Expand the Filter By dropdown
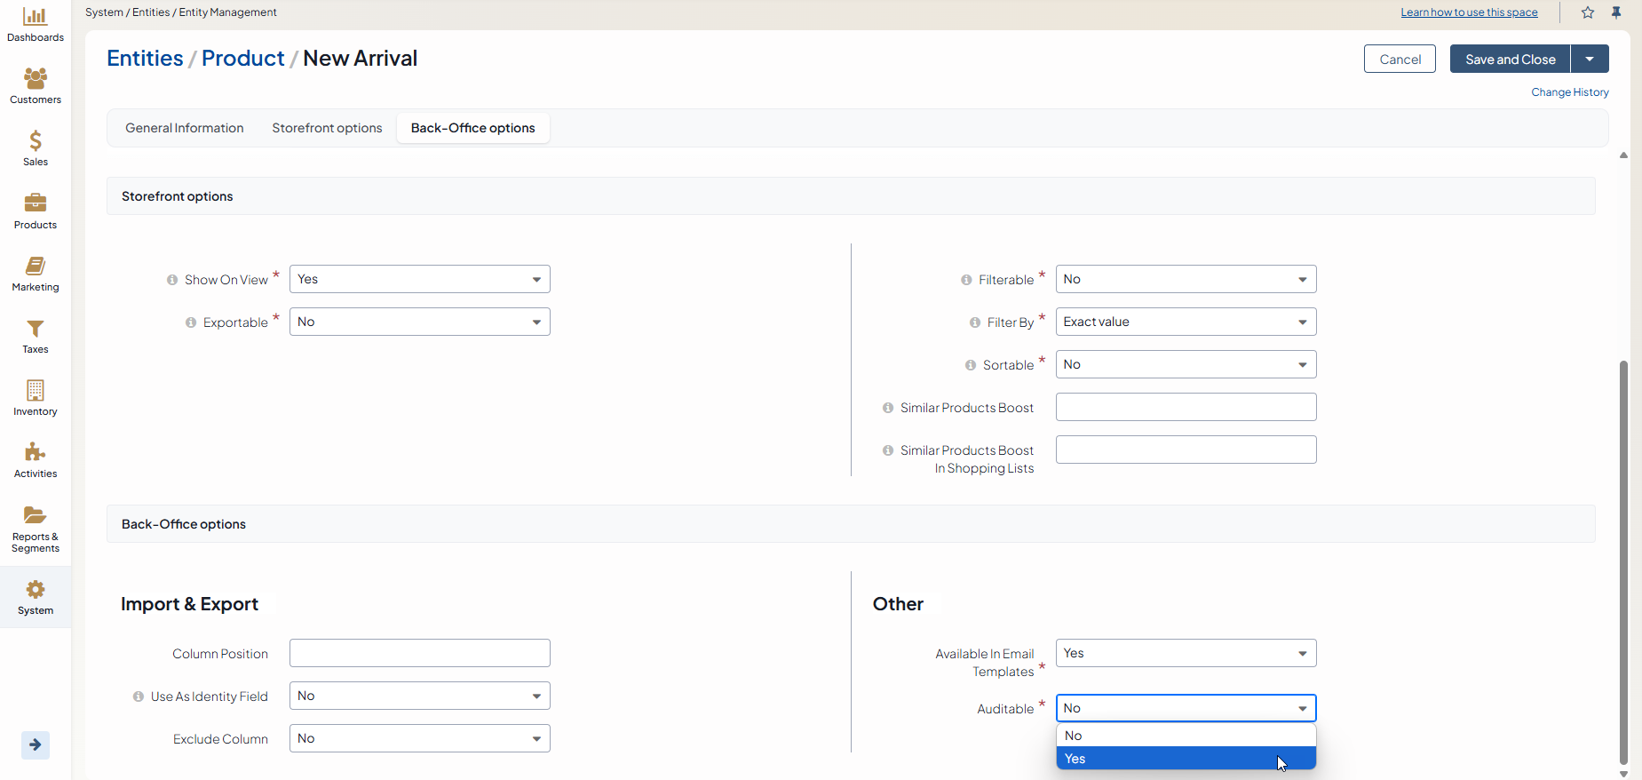 coord(1186,322)
